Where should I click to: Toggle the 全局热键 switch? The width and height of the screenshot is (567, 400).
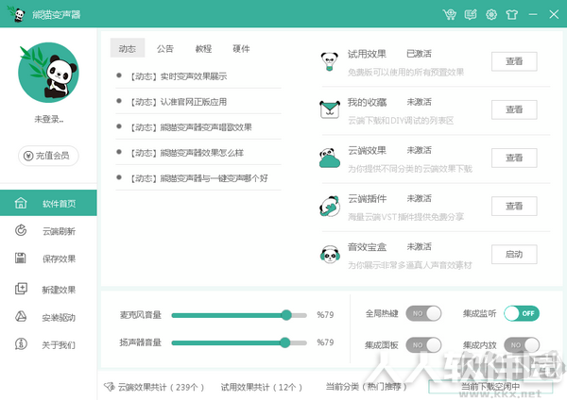[423, 313]
